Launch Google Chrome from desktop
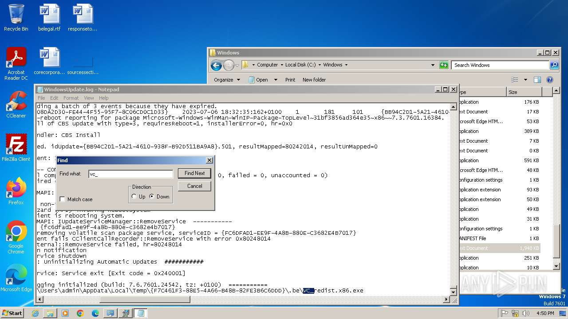Image resolution: width=568 pixels, height=319 pixels. point(16,237)
